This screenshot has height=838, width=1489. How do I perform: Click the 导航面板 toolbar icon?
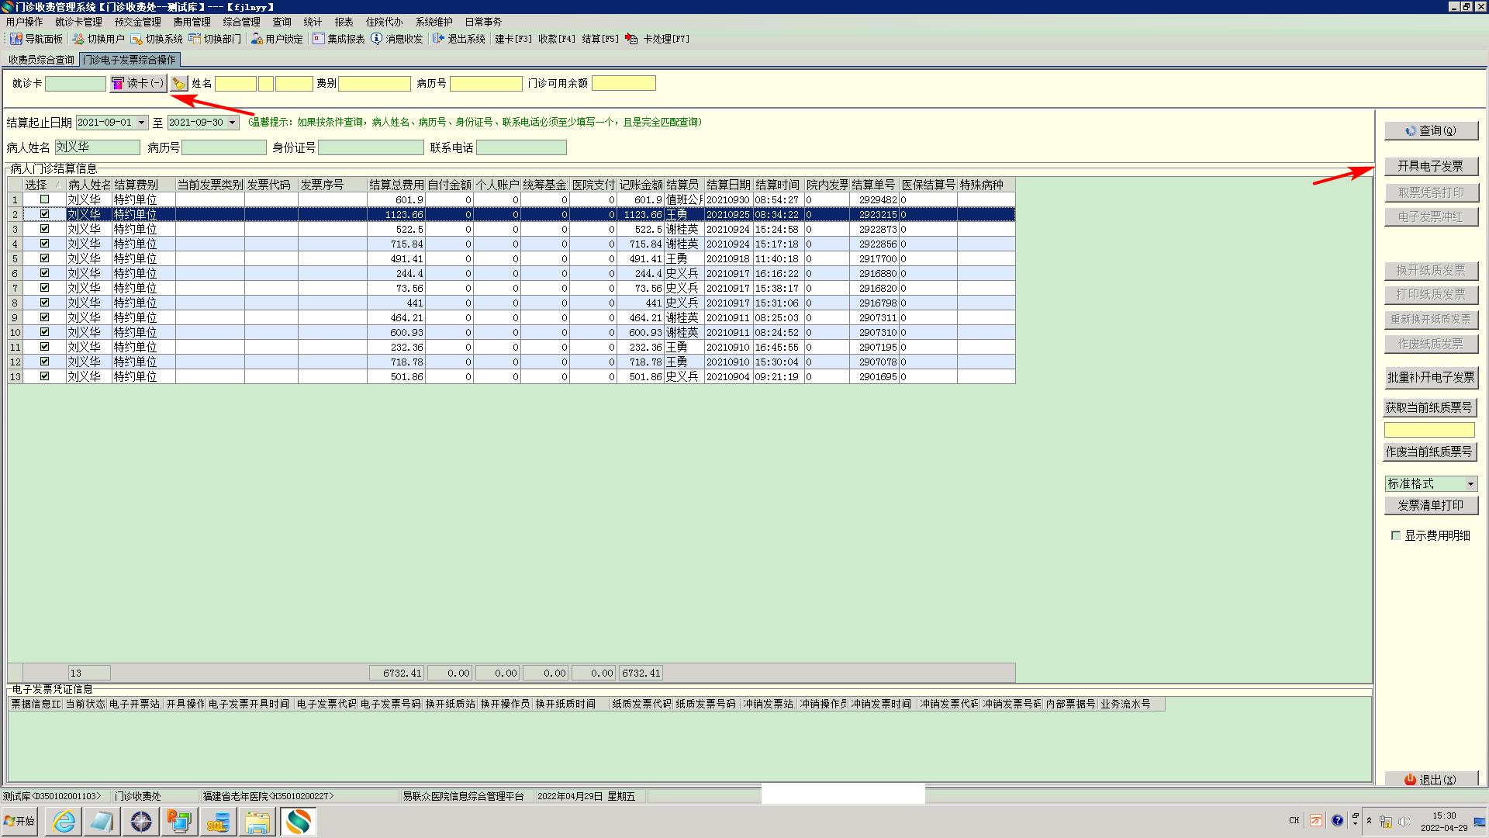pos(16,39)
